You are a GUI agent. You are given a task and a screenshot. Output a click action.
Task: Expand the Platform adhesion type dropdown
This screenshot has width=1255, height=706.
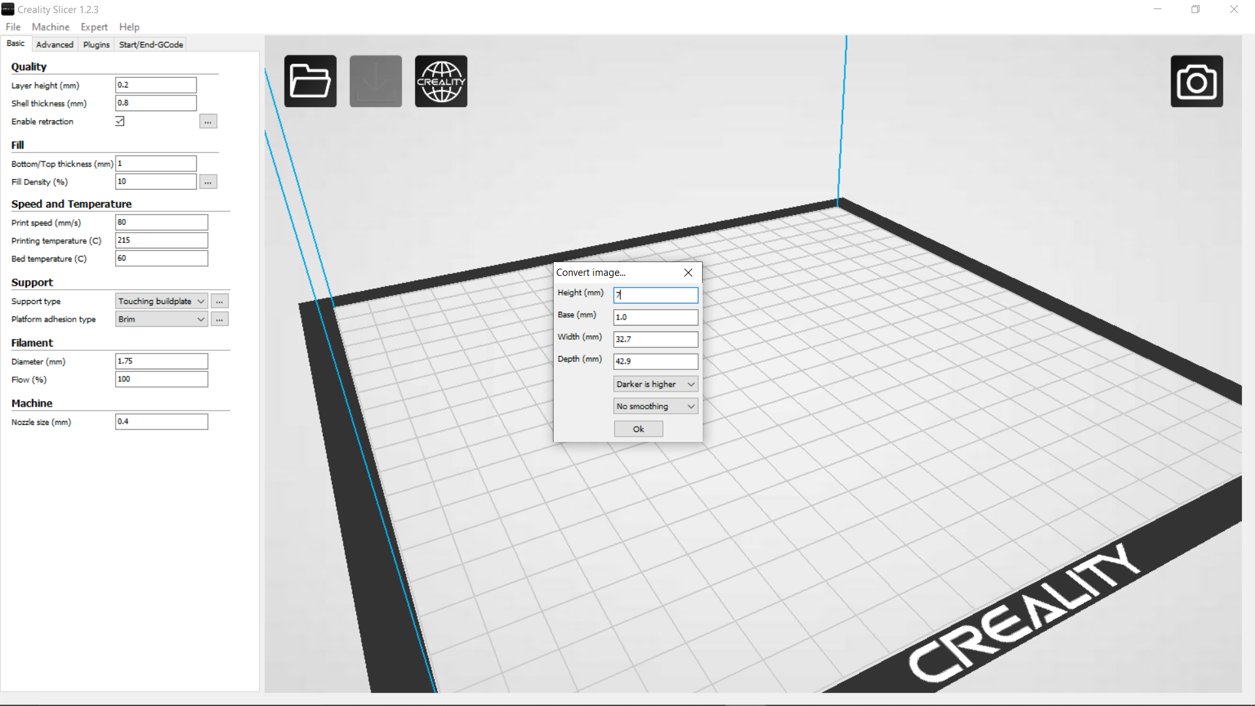(200, 319)
